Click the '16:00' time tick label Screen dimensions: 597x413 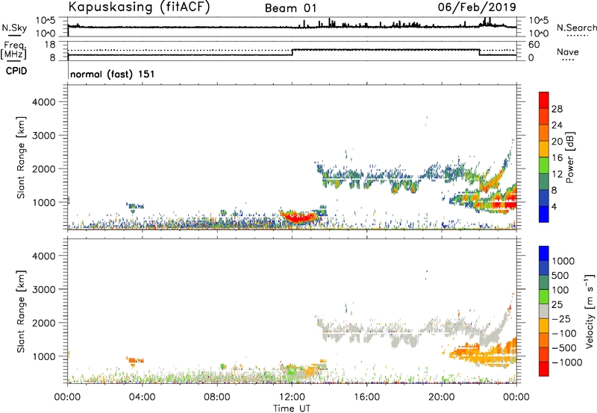pyautogui.click(x=366, y=397)
